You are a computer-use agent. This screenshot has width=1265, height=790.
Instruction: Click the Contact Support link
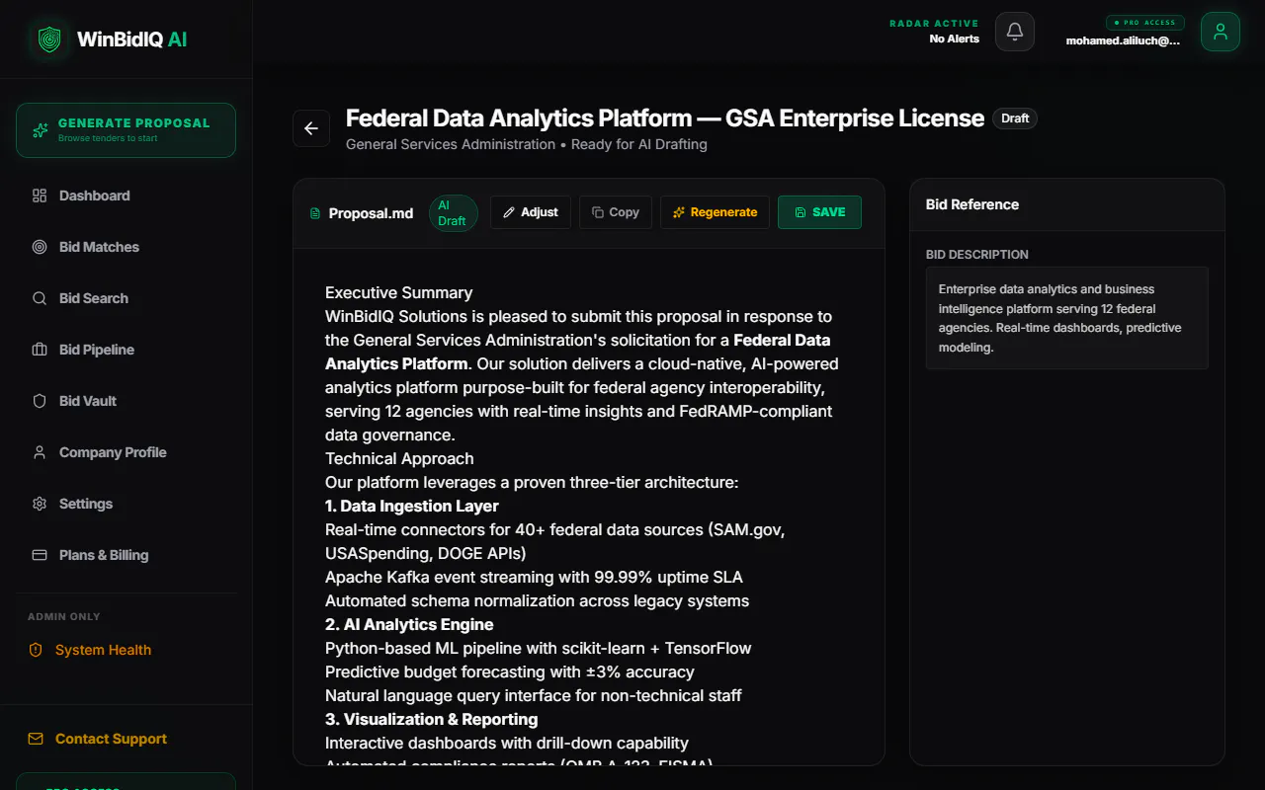click(111, 739)
